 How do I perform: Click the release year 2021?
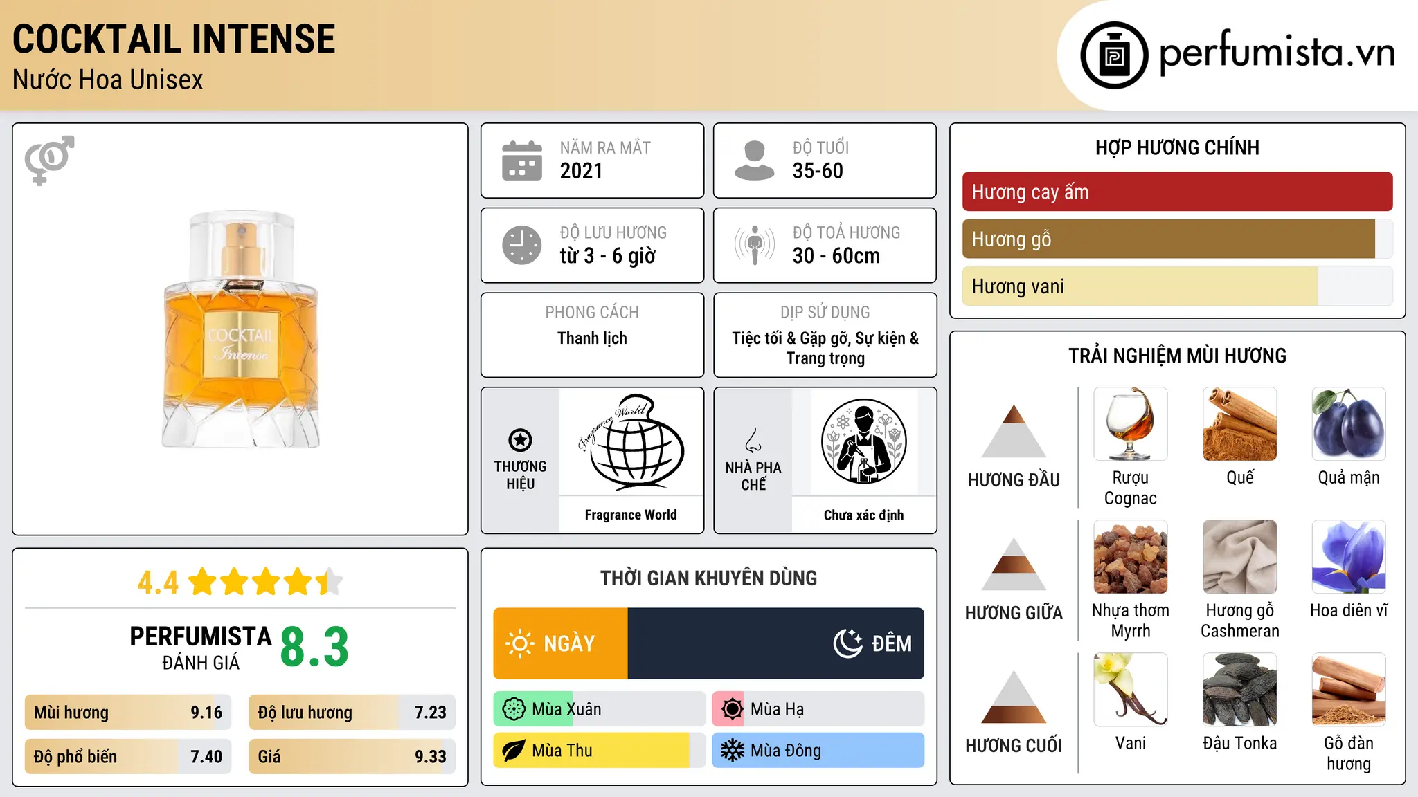click(x=582, y=171)
